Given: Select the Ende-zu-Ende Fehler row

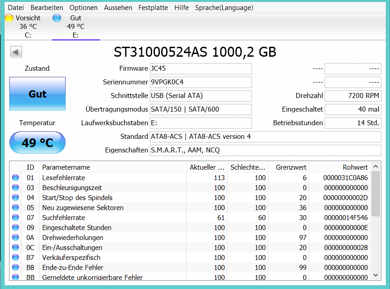Looking at the screenshot, I should pyautogui.click(x=190, y=267).
